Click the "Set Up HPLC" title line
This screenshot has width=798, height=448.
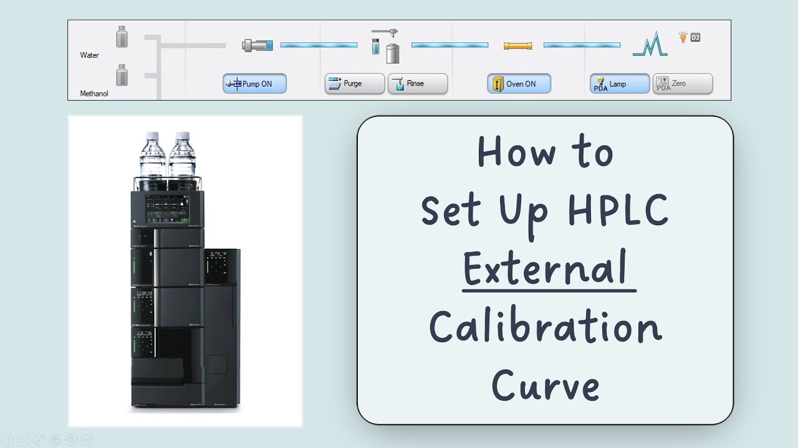click(545, 210)
